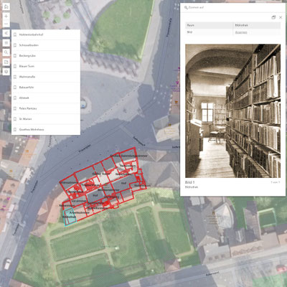Open the layers icon at the toolbar bottom
Screen dimensions: 287x287
click(6, 72)
